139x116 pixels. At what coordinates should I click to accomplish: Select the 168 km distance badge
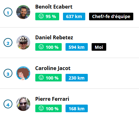point(77,108)
